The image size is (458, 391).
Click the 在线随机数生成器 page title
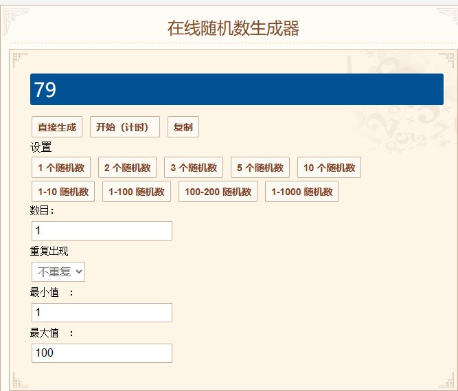coord(233,28)
